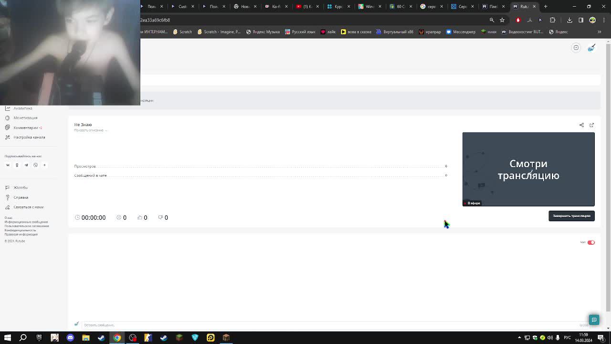
Task: Open the Мессенджер bookmark
Action: coord(461,32)
